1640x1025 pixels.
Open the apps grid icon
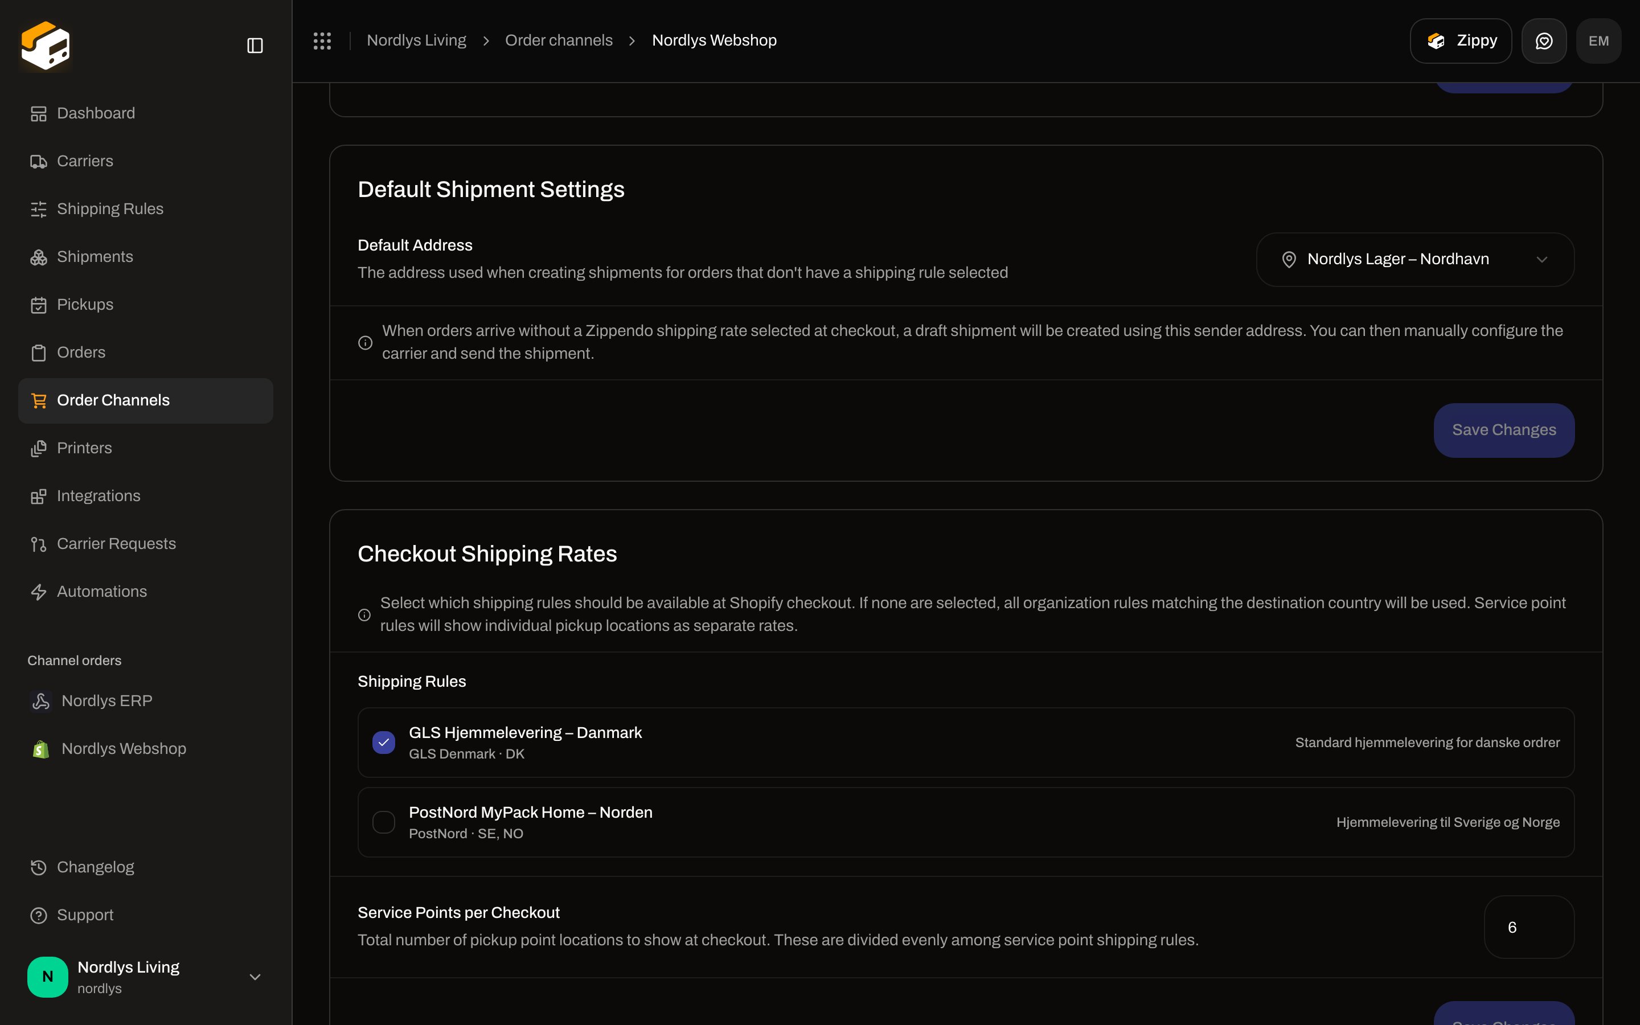[x=322, y=40]
